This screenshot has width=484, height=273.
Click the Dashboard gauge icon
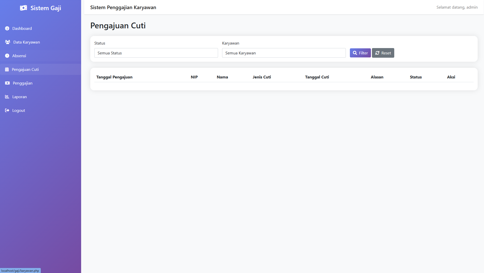[7, 29]
